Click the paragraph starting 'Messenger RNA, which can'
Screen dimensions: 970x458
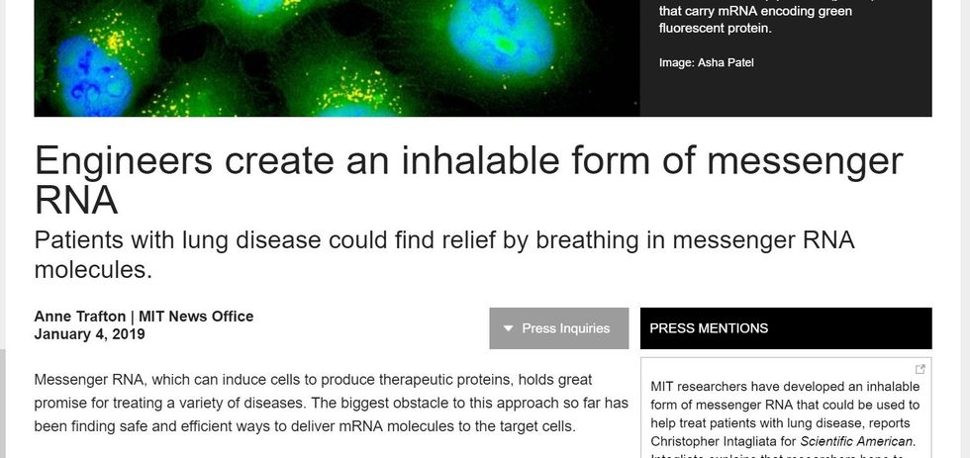313,380
